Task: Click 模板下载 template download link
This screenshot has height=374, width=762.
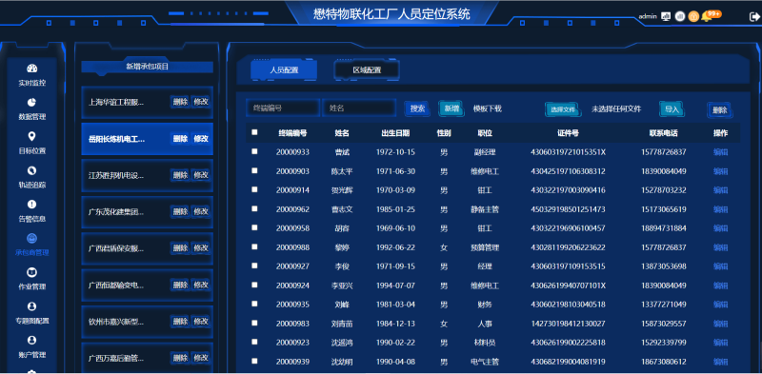Action: click(x=488, y=108)
